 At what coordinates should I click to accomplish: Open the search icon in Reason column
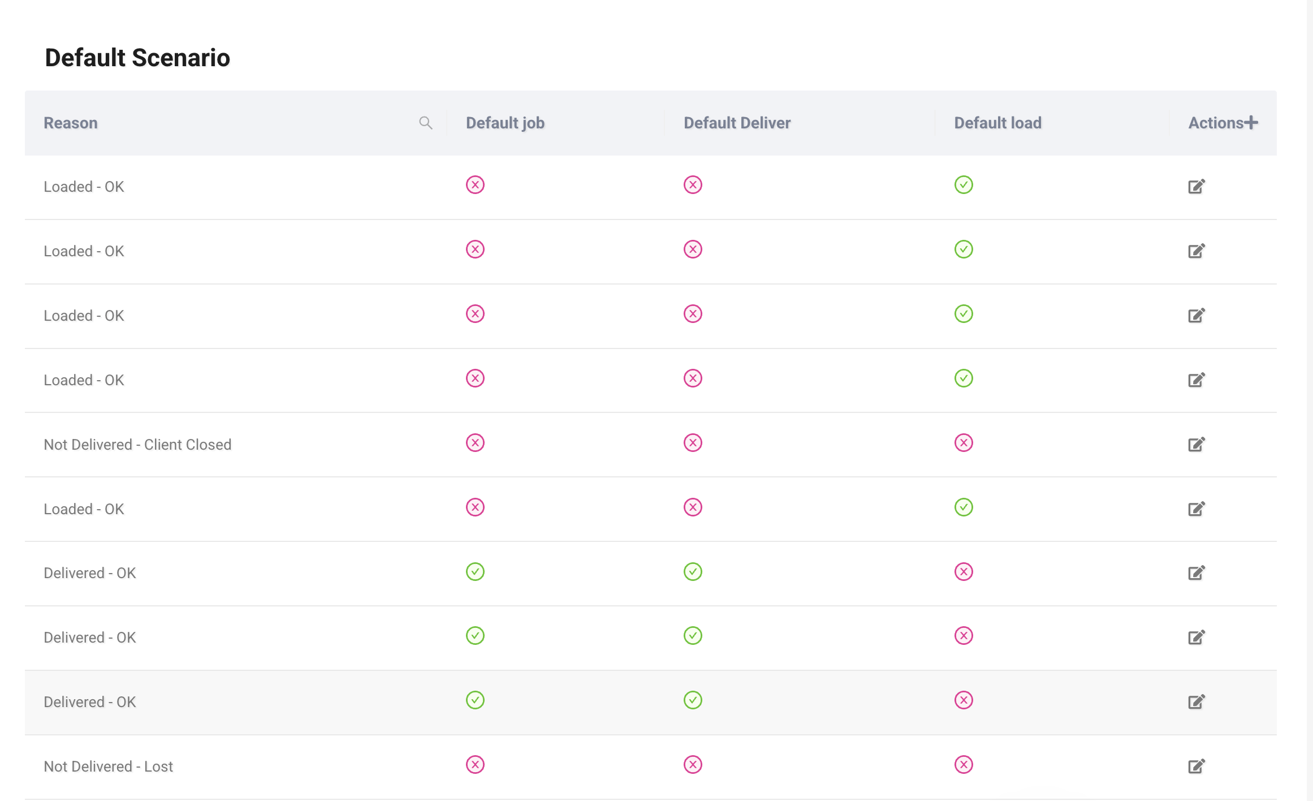(x=426, y=122)
